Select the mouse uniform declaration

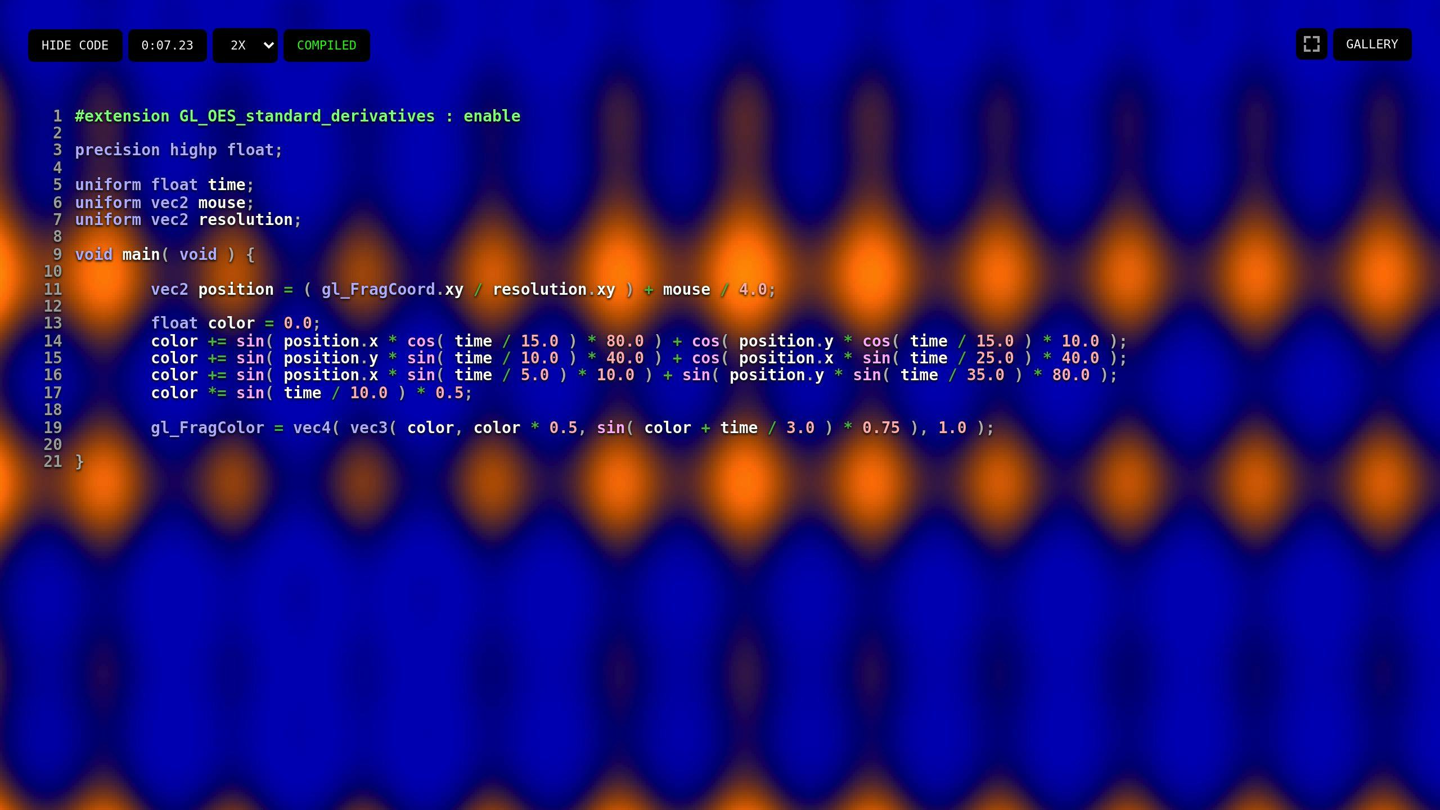163,202
